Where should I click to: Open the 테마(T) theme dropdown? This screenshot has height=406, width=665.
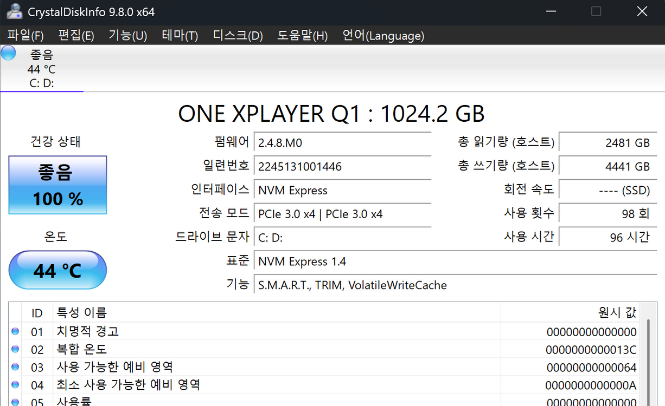180,36
